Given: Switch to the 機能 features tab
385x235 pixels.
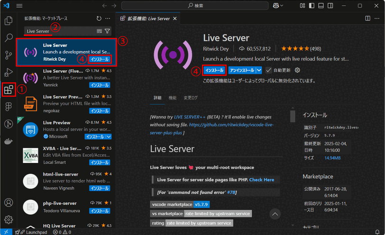Looking at the screenshot, I should point(173,98).
